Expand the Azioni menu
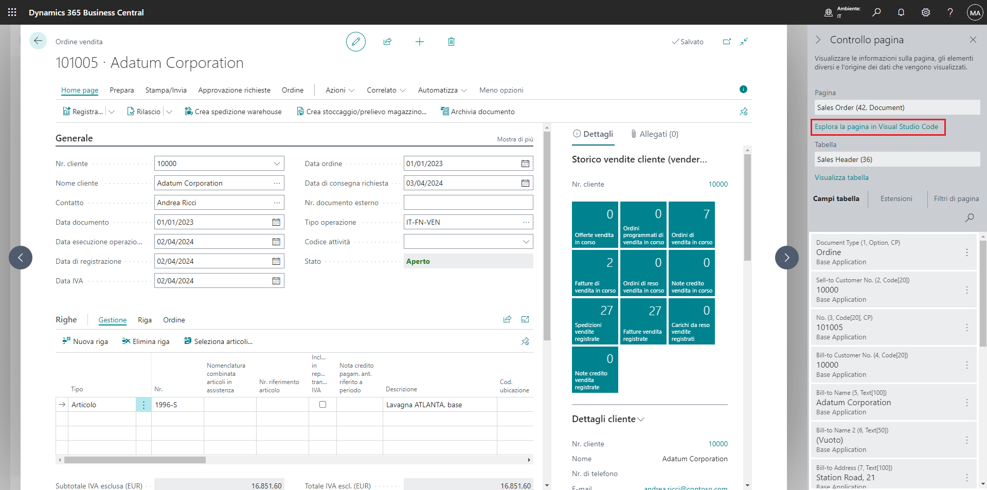987x490 pixels. pos(340,90)
